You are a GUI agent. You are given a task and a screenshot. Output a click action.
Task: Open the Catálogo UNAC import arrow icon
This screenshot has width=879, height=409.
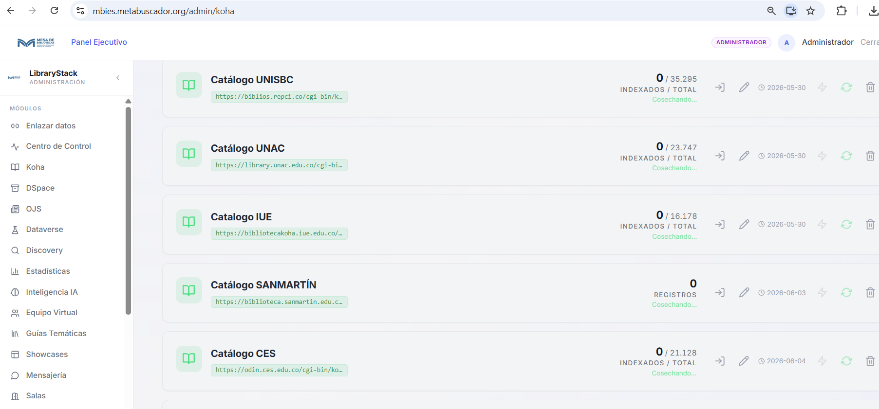tap(720, 156)
